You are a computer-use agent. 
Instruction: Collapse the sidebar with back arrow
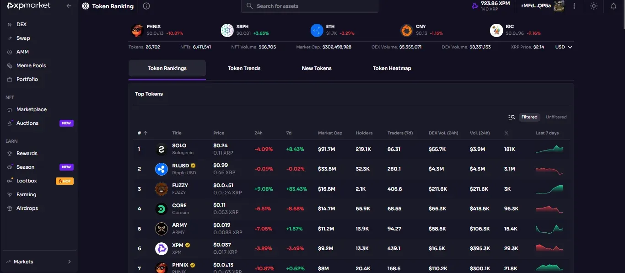pyautogui.click(x=69, y=5)
